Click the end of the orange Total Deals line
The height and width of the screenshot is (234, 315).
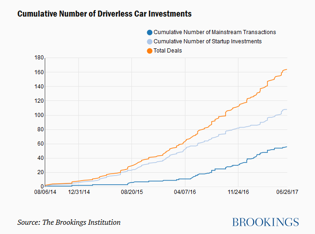pos(287,70)
